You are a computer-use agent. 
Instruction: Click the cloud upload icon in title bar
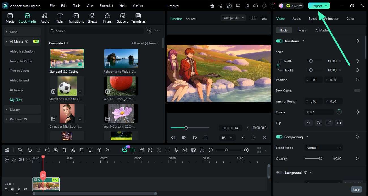(255, 6)
